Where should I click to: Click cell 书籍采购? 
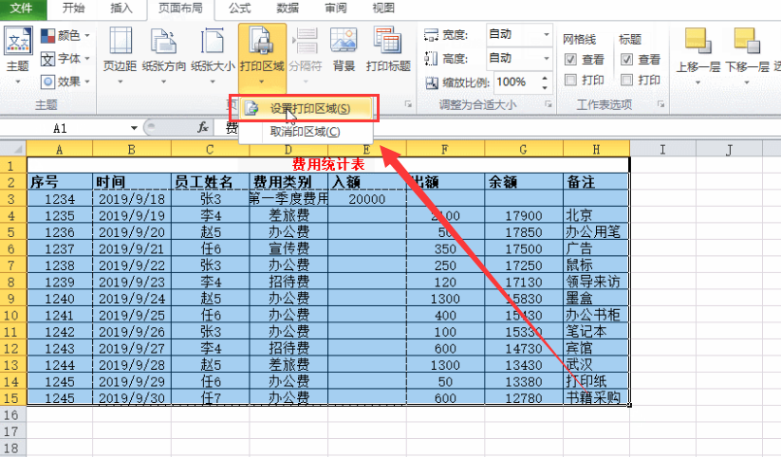pyautogui.click(x=596, y=398)
